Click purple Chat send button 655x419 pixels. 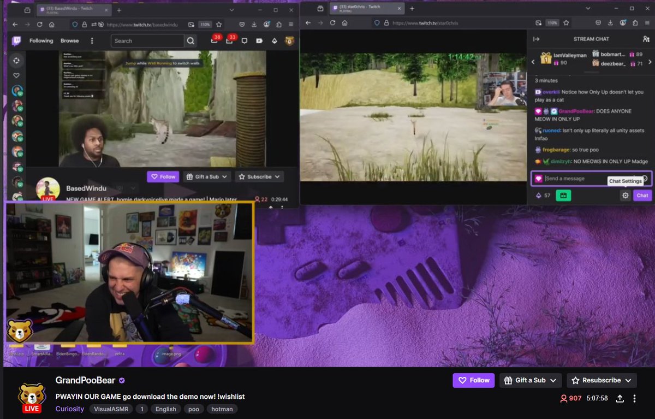coord(642,196)
